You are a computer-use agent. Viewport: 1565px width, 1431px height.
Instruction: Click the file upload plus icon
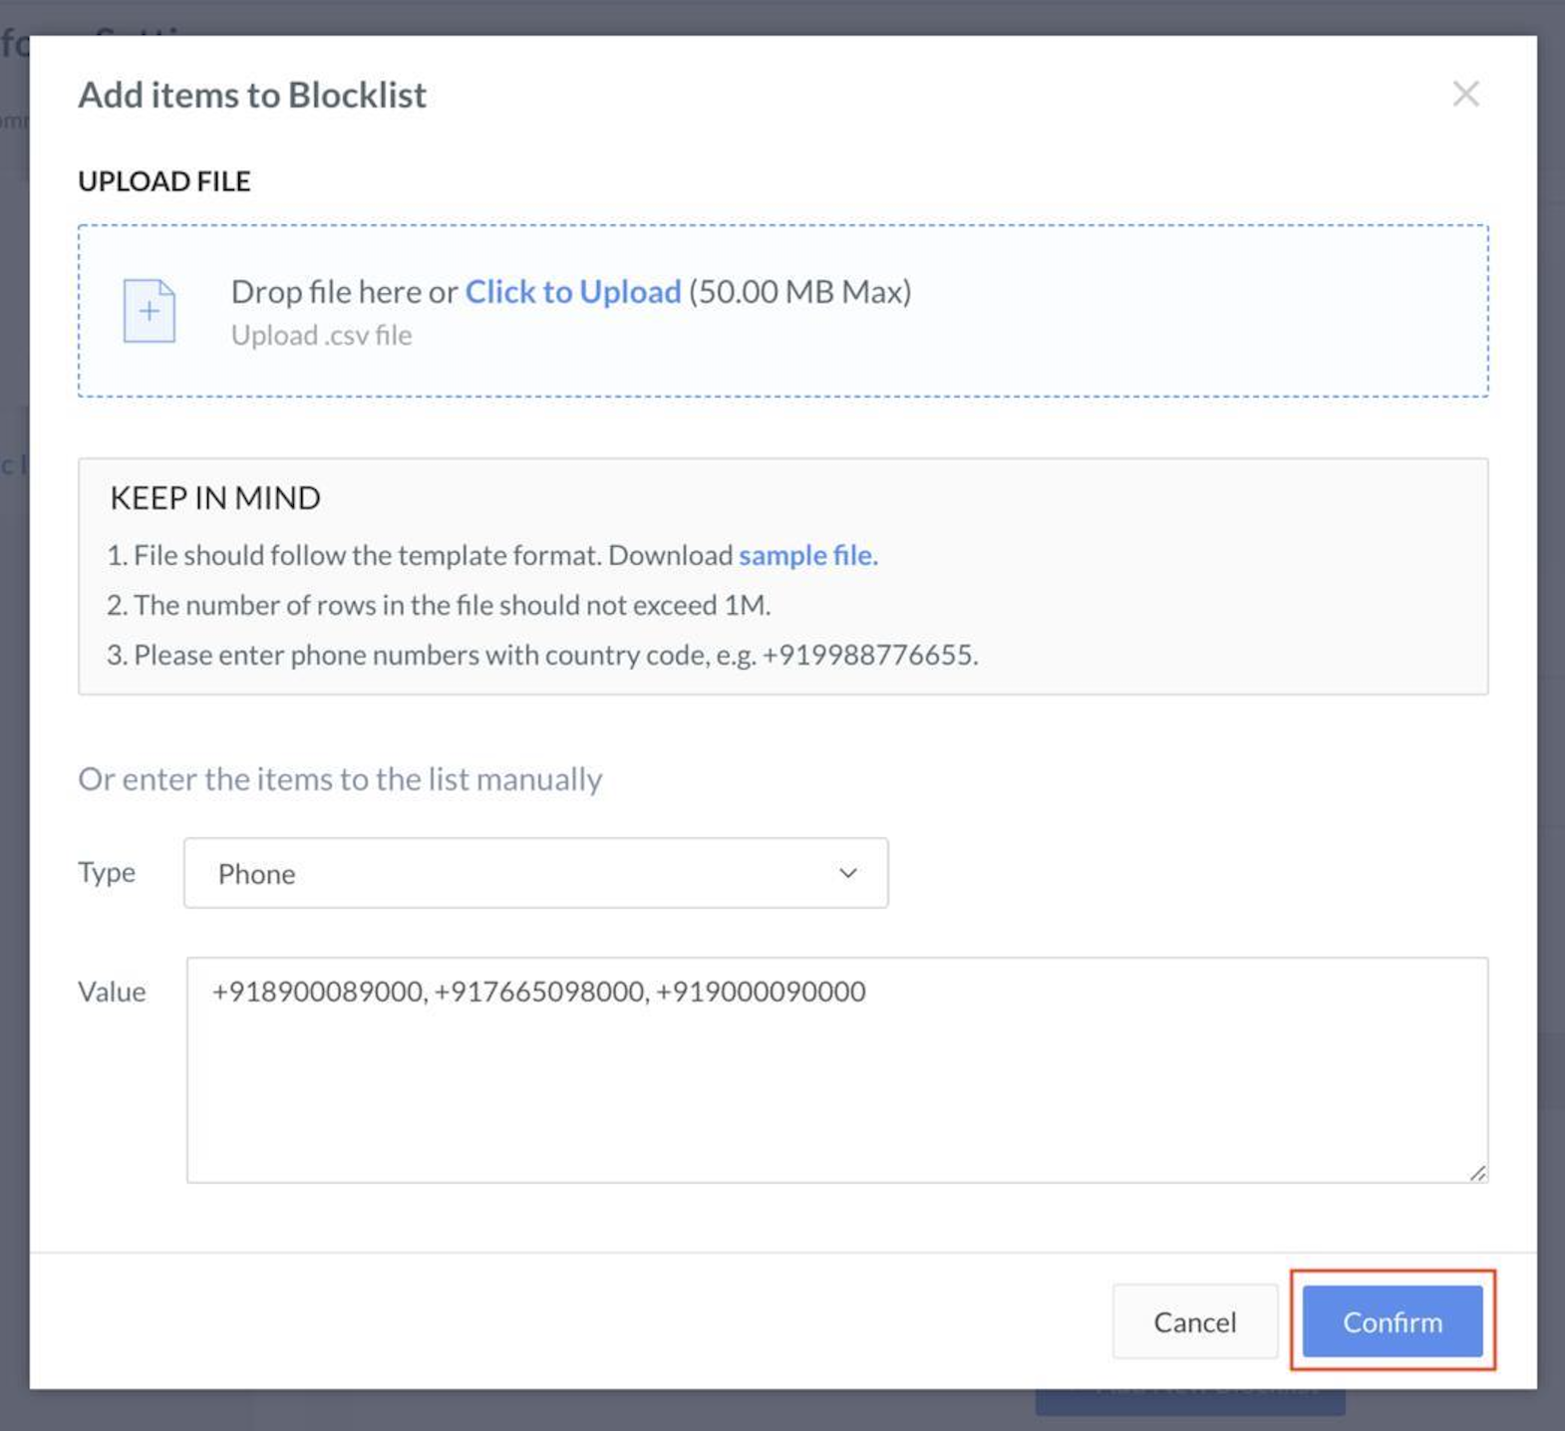click(x=150, y=311)
